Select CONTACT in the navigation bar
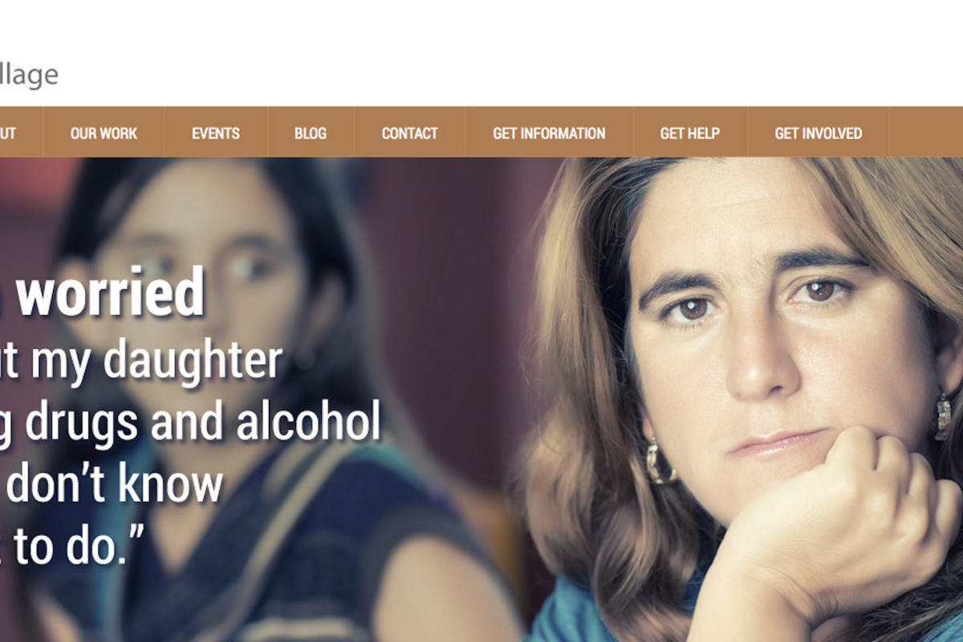This screenshot has width=963, height=642. click(x=409, y=133)
